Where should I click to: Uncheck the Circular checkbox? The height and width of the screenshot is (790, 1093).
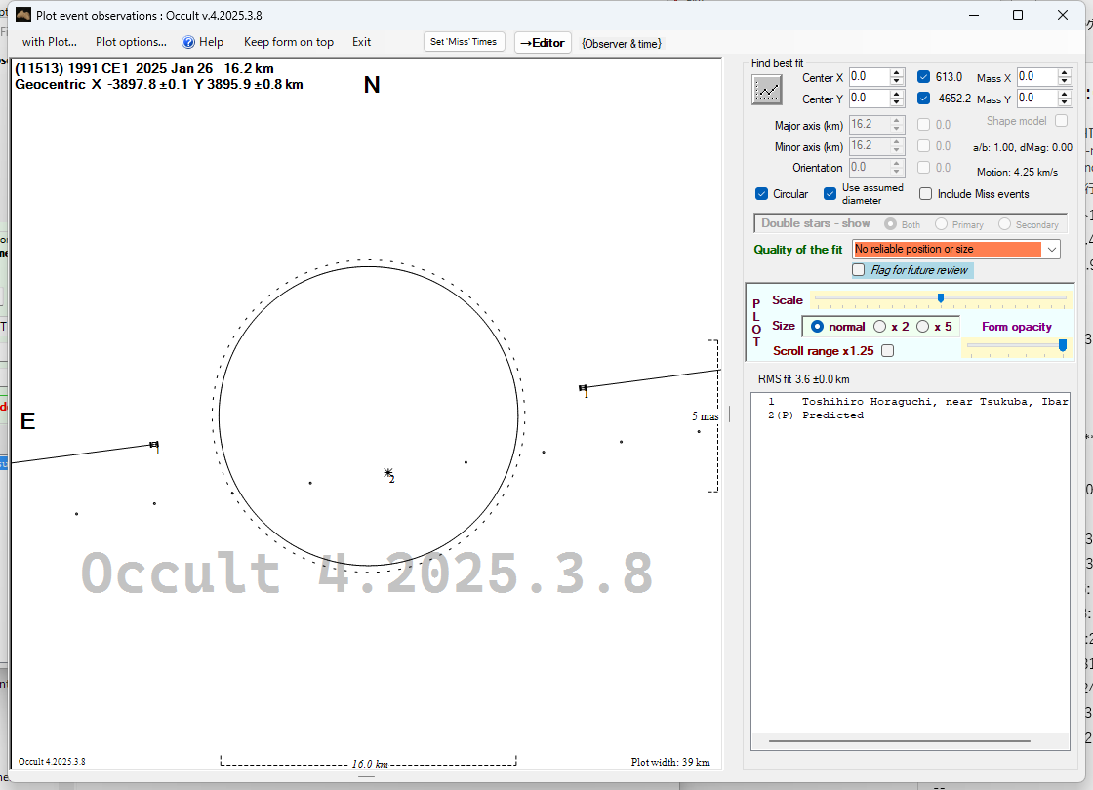762,194
